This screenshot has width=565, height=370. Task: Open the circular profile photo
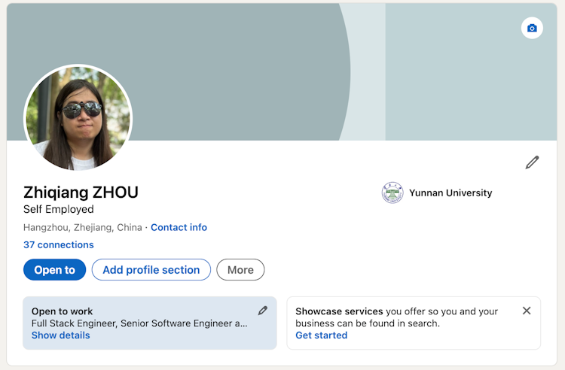coord(78,118)
